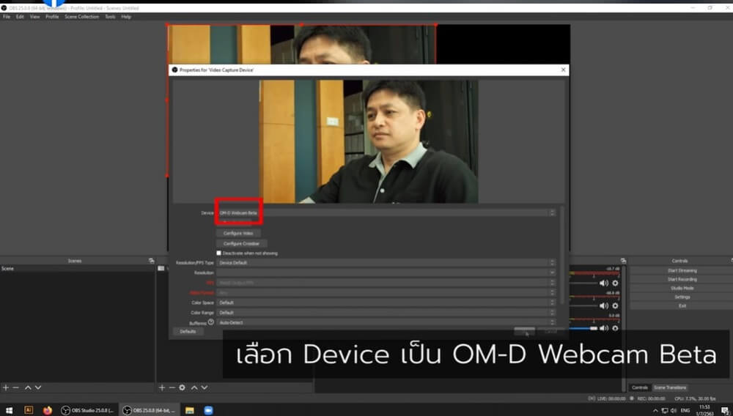733x416 pixels.
Task: Add a new scene with the plus icon
Action: point(6,387)
